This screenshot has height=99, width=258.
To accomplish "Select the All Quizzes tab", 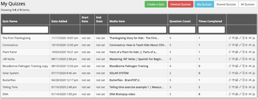I will tap(248, 4).
